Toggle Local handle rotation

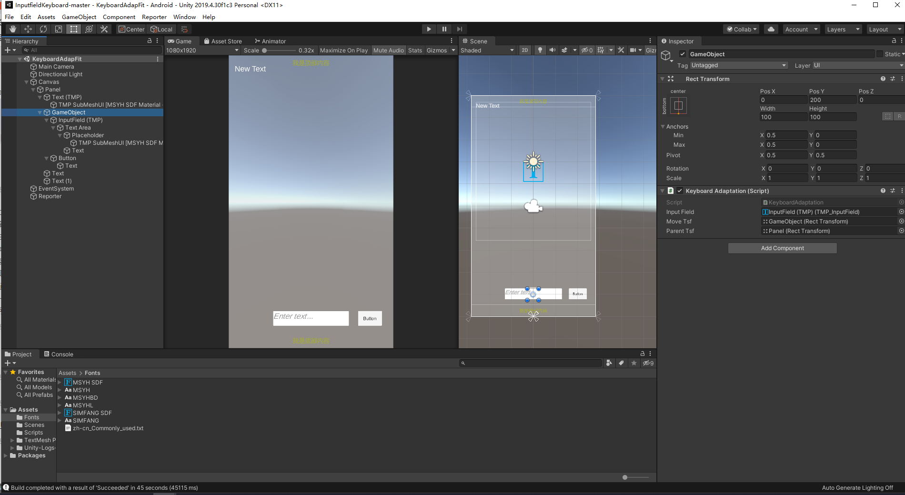(161, 29)
